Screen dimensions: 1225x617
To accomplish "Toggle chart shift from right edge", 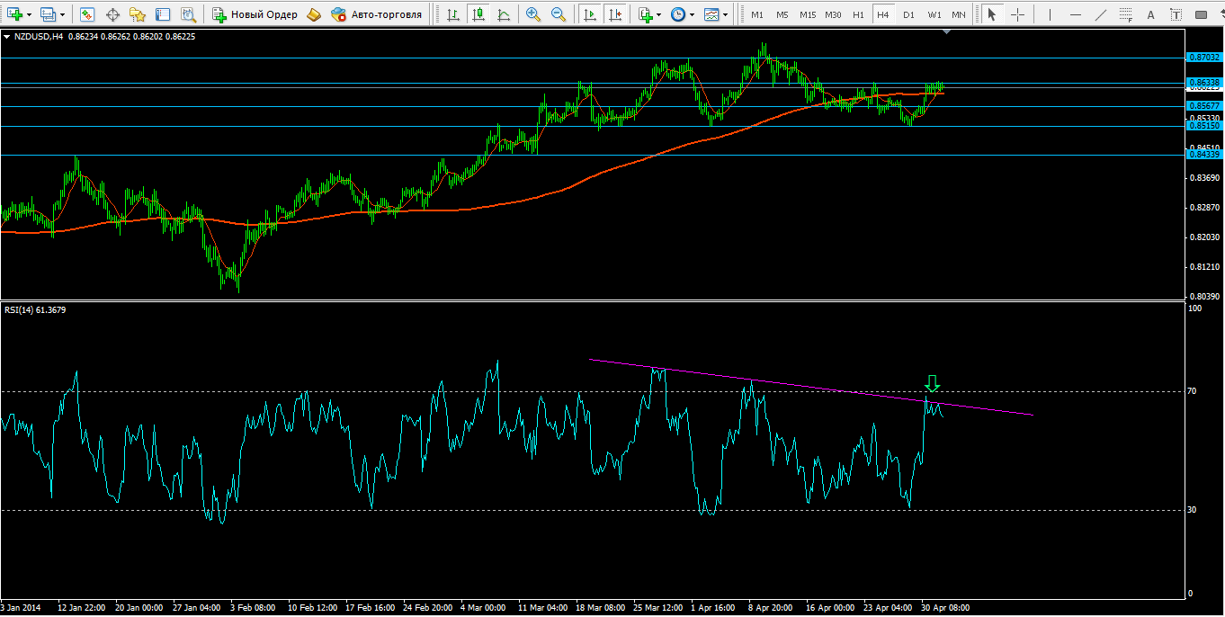I will [615, 14].
